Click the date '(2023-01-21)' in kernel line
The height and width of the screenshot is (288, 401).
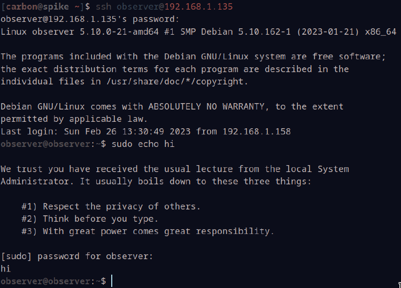(328, 32)
